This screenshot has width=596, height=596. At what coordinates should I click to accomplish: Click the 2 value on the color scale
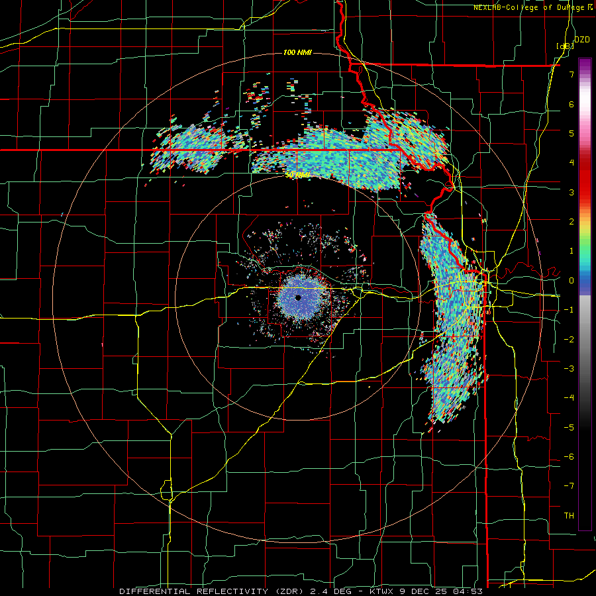tap(571, 222)
